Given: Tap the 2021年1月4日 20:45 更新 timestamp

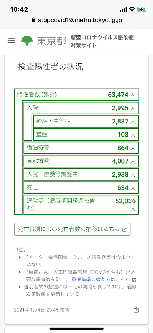Looking at the screenshot, I should tap(42, 310).
